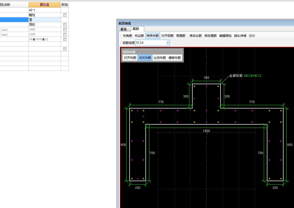Click the greyed 删除 delete button
This screenshot has height=208, width=294.
[x=252, y=36]
